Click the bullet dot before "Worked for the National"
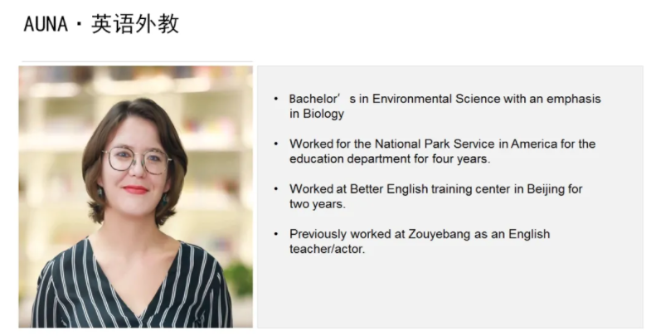Viewport: 651px width, 336px height. pos(276,144)
